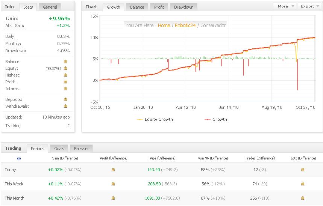Image resolution: width=323 pixels, height=206 pixels.
Task: Click the 4.06% drawdown value
Action: (64, 51)
